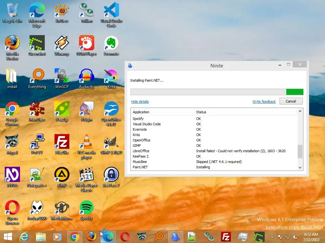
Task: Select the Media Player Classic desktop icon
Action: click(86, 179)
